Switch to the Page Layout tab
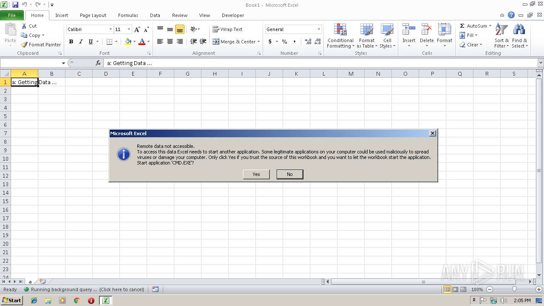The width and height of the screenshot is (544, 306). (93, 15)
